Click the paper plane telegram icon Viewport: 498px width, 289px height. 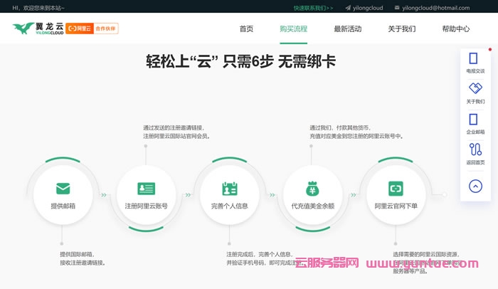point(348,8)
